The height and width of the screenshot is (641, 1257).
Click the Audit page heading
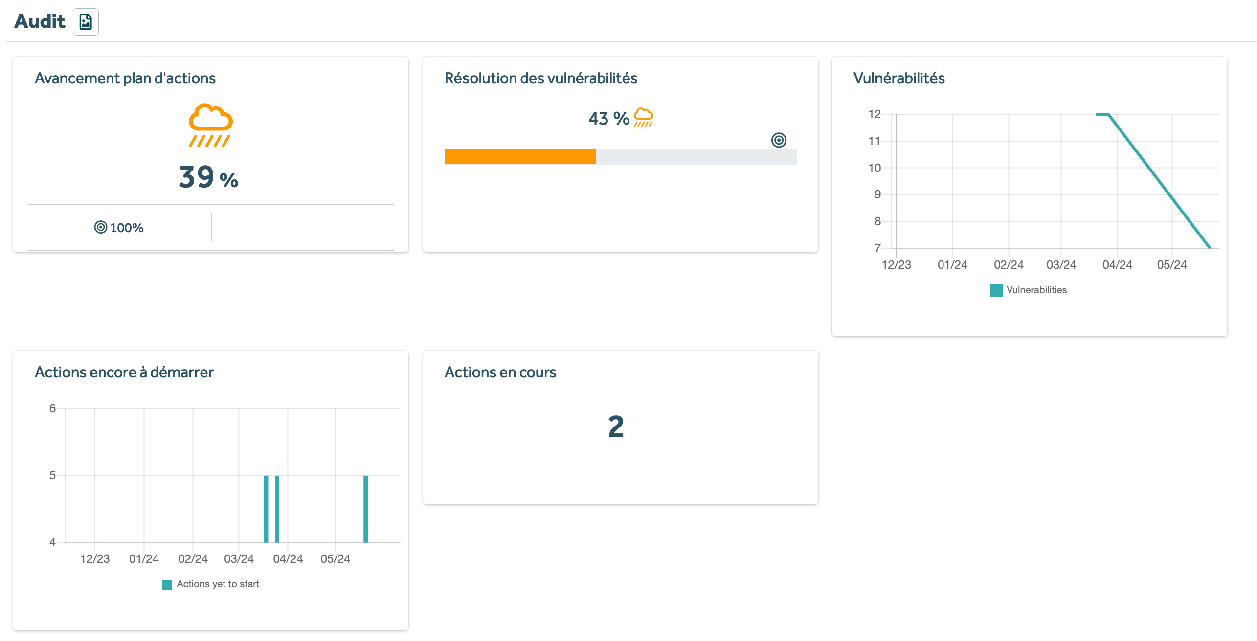coord(40,21)
